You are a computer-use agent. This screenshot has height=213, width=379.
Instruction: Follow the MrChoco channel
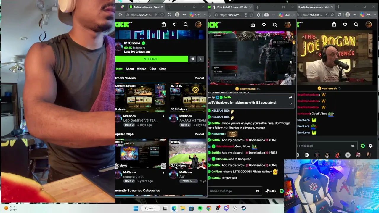pyautogui.click(x=152, y=59)
